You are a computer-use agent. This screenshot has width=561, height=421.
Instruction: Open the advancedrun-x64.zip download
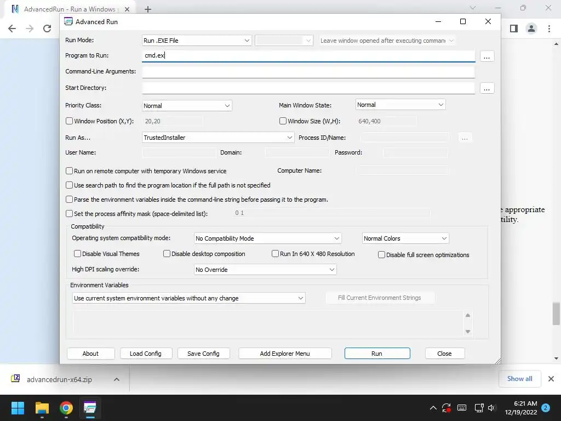point(59,379)
